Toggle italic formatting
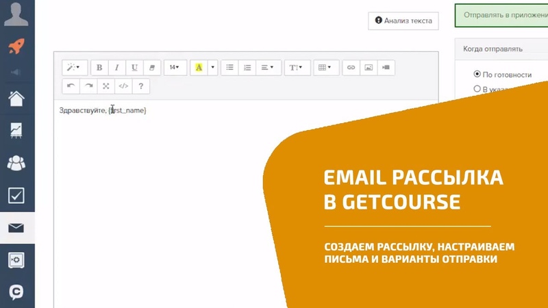548x308 pixels. [x=116, y=67]
